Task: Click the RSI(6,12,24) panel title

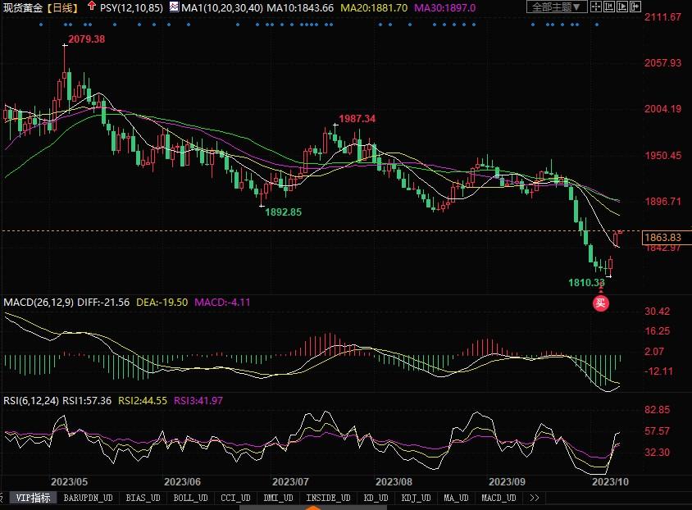Action: [33, 401]
